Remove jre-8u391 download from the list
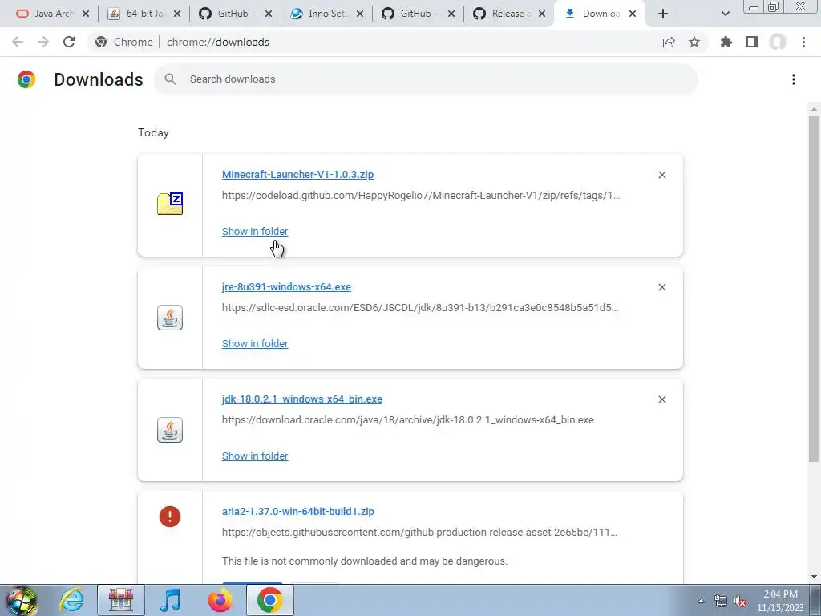821x616 pixels. coord(662,287)
